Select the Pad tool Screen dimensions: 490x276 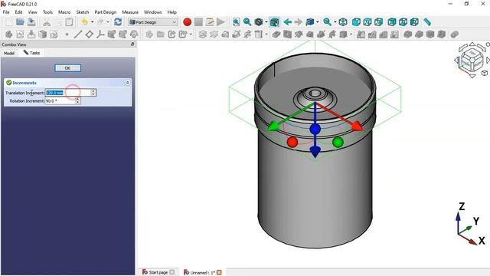coord(202,34)
